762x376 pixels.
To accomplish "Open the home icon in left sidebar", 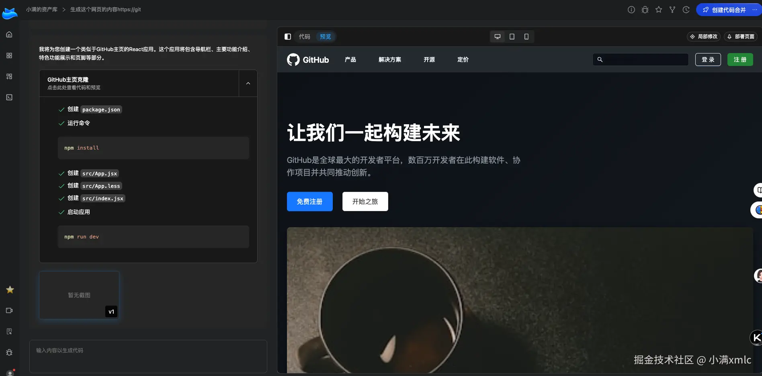I will pos(9,35).
